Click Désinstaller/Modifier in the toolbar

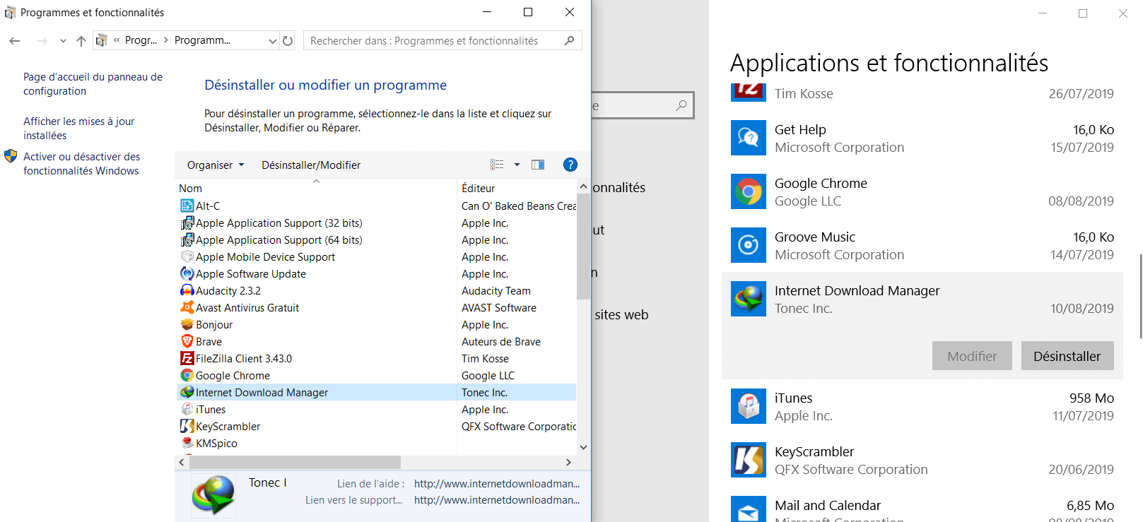pos(311,165)
